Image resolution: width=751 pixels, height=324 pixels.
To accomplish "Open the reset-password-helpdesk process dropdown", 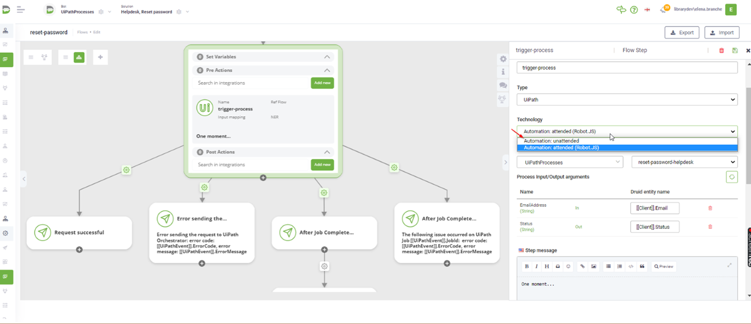I will [684, 162].
